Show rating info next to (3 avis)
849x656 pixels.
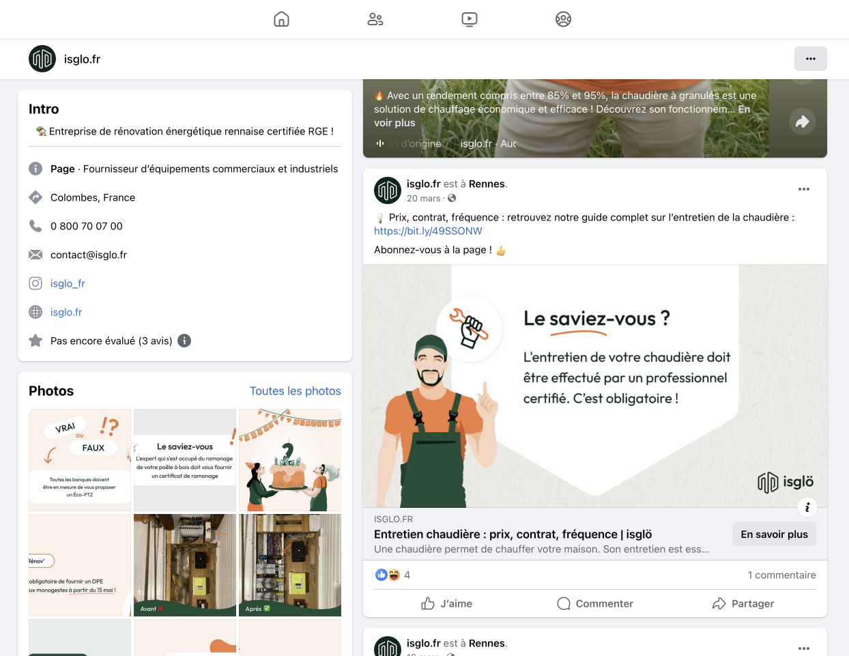[x=184, y=341]
